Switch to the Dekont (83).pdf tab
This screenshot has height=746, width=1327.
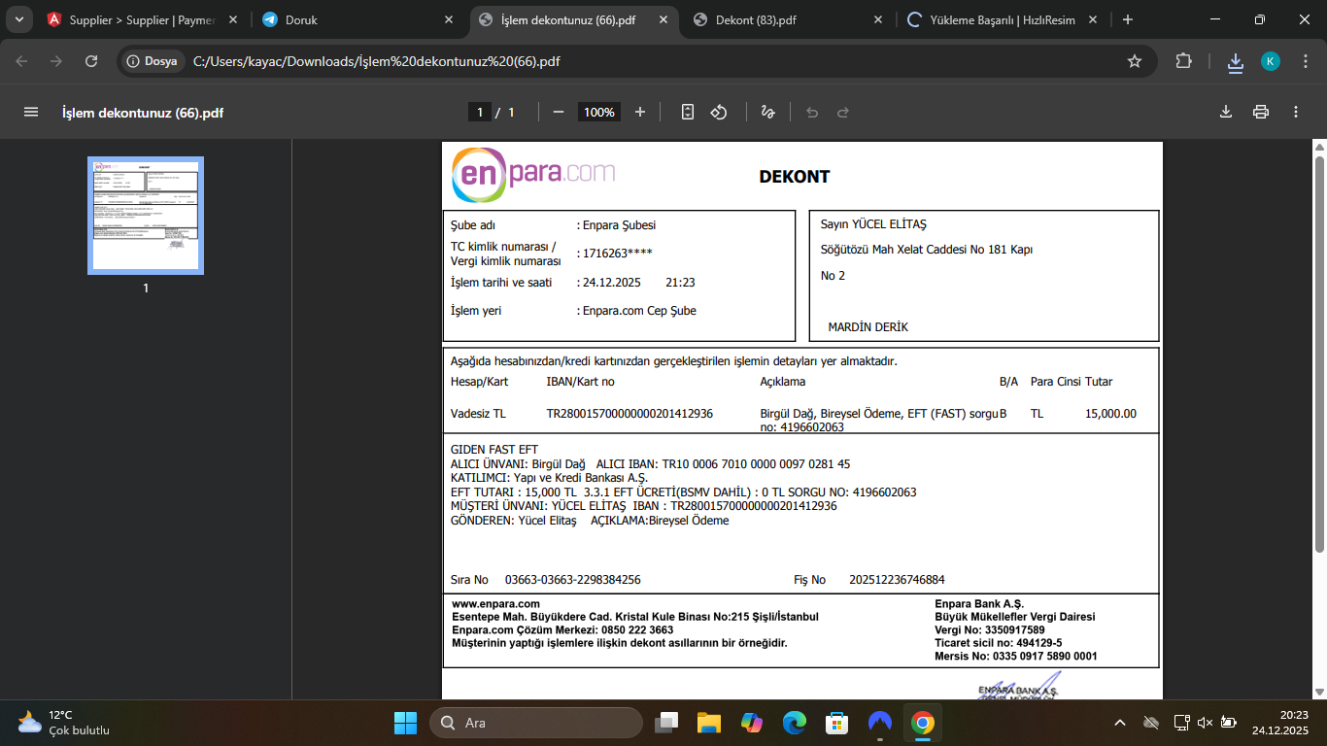coord(790,19)
